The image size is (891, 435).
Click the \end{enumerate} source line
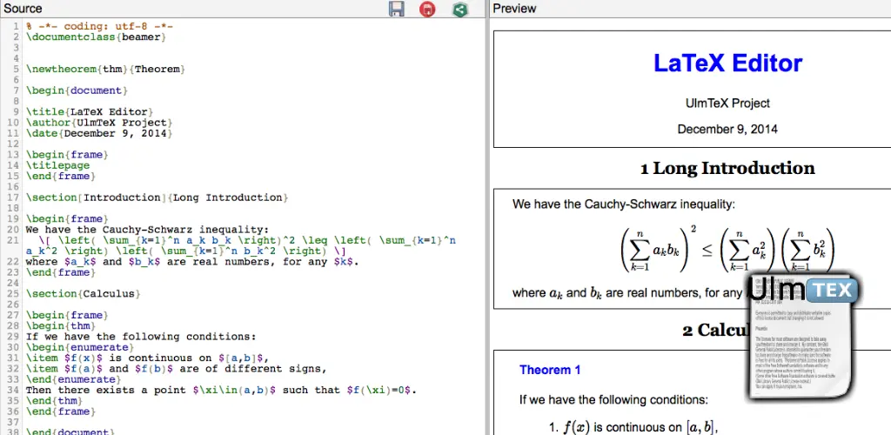tap(73, 379)
